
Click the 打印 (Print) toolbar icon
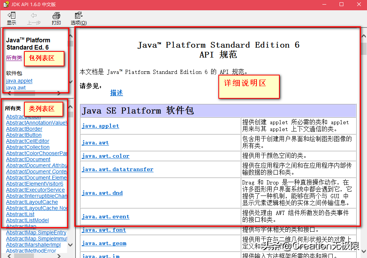[x=56, y=19]
